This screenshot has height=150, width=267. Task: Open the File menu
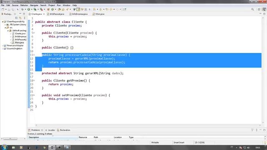click(x=3, y=5)
